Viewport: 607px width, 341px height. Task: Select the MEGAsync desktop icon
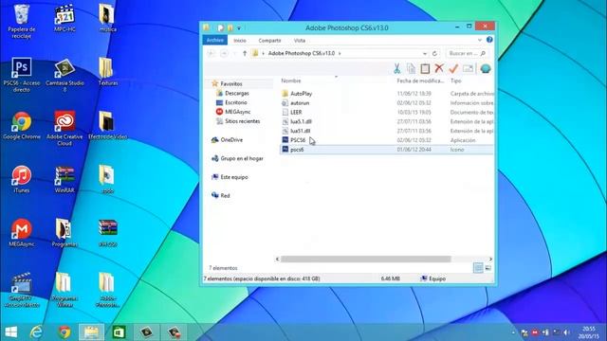click(x=22, y=233)
